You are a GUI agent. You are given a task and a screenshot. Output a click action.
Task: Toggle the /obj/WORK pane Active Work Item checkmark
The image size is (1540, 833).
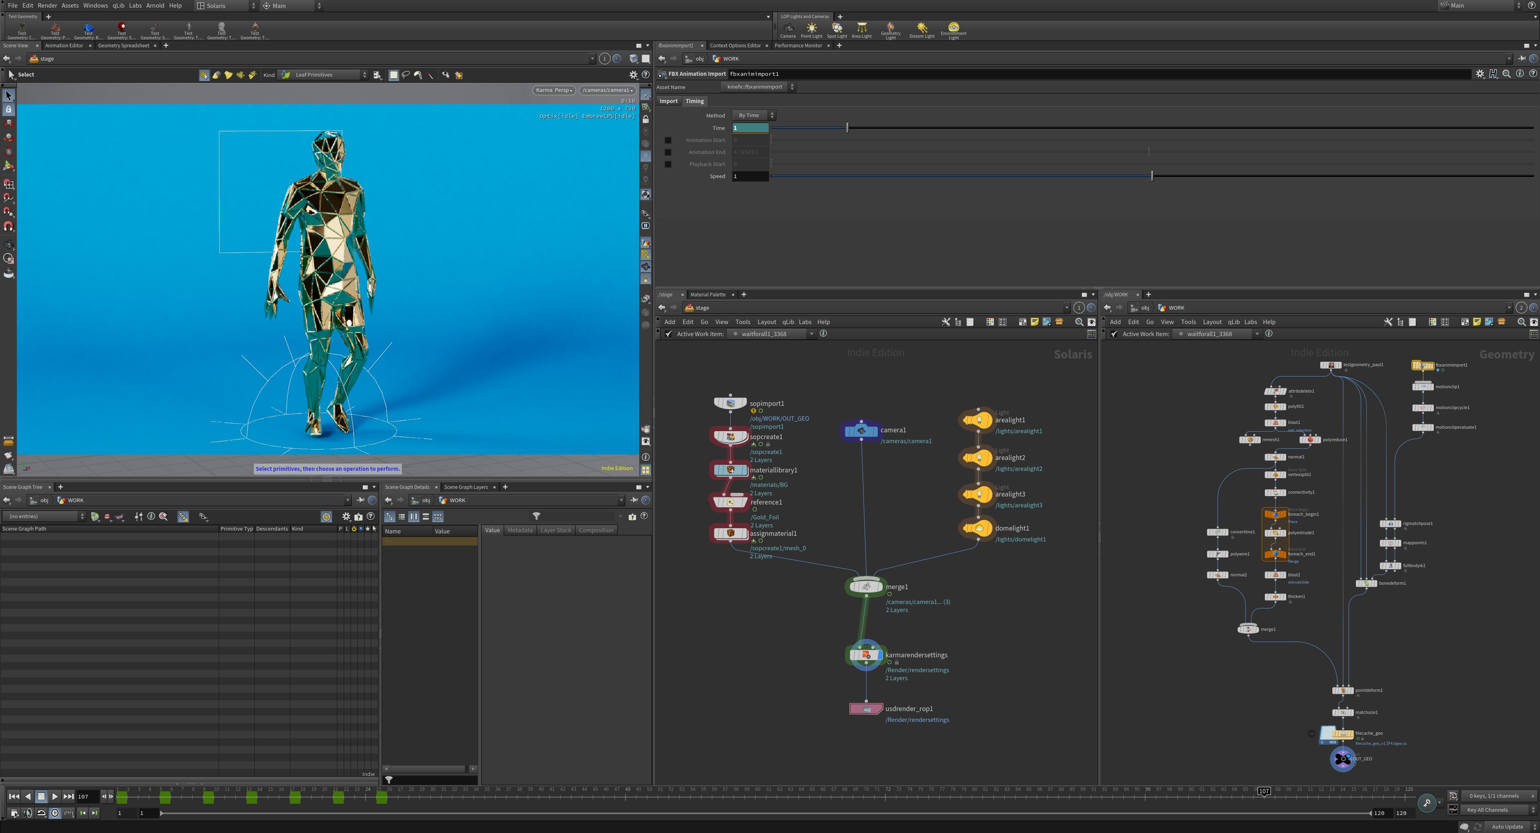[1114, 334]
